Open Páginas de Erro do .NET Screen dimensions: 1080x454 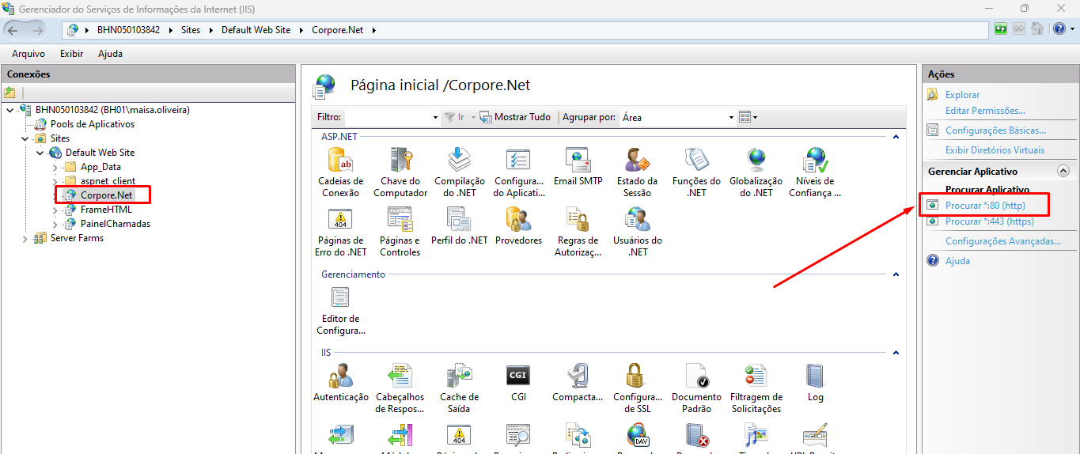click(340, 232)
